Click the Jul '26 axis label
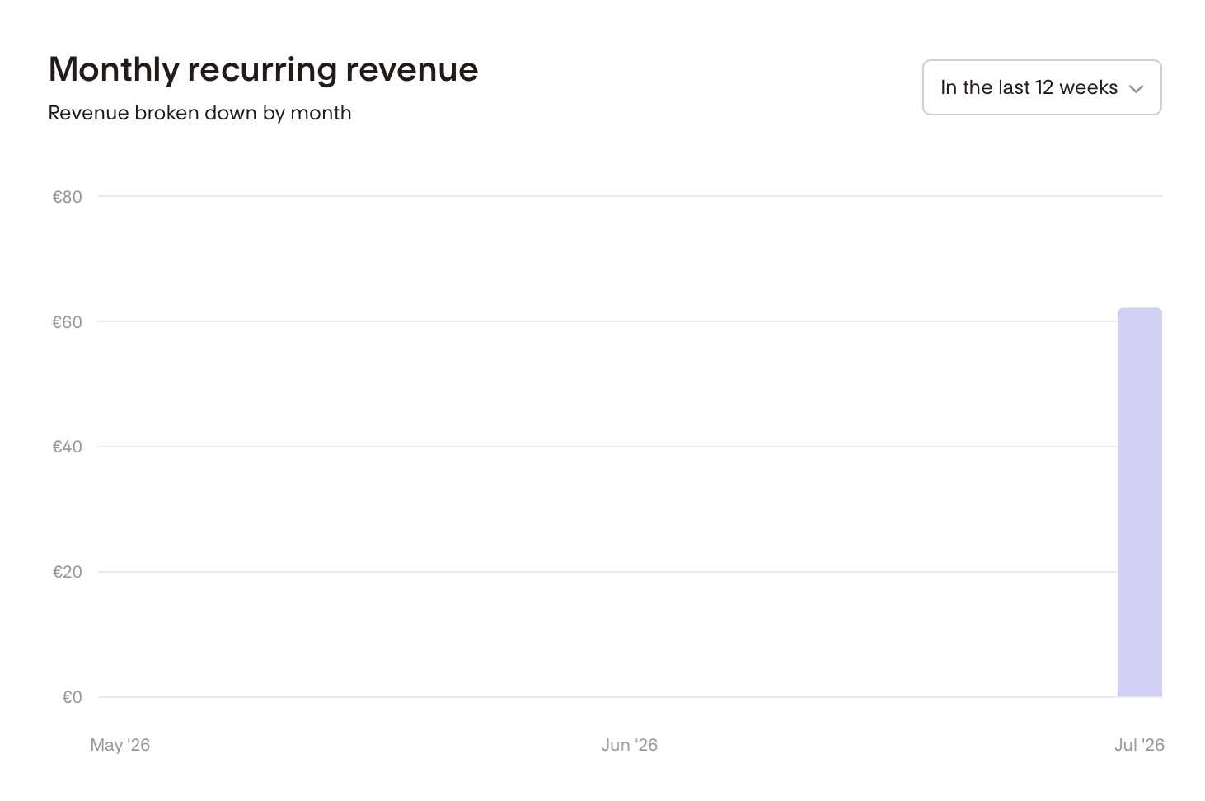The image size is (1205, 801). (x=1139, y=745)
